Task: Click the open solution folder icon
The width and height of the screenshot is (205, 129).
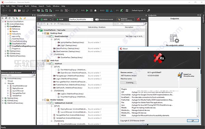Action: (19, 11)
